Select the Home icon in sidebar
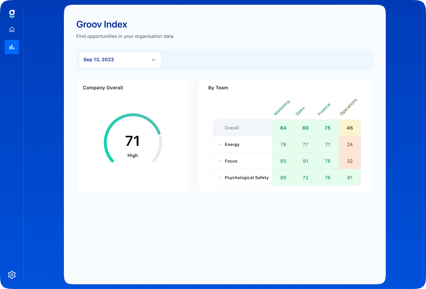This screenshot has width=426, height=289. pos(12,29)
